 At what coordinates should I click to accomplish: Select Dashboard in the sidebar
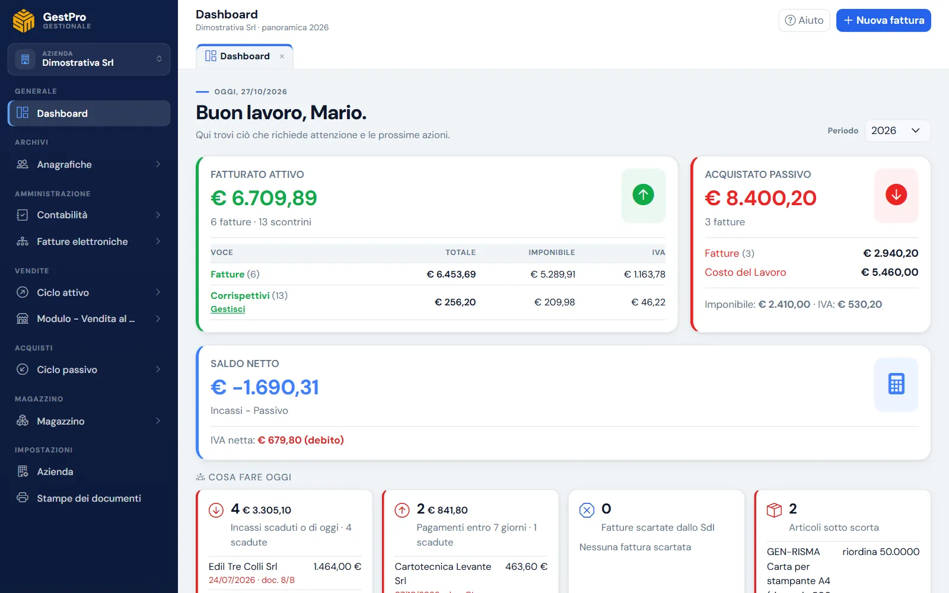click(89, 113)
